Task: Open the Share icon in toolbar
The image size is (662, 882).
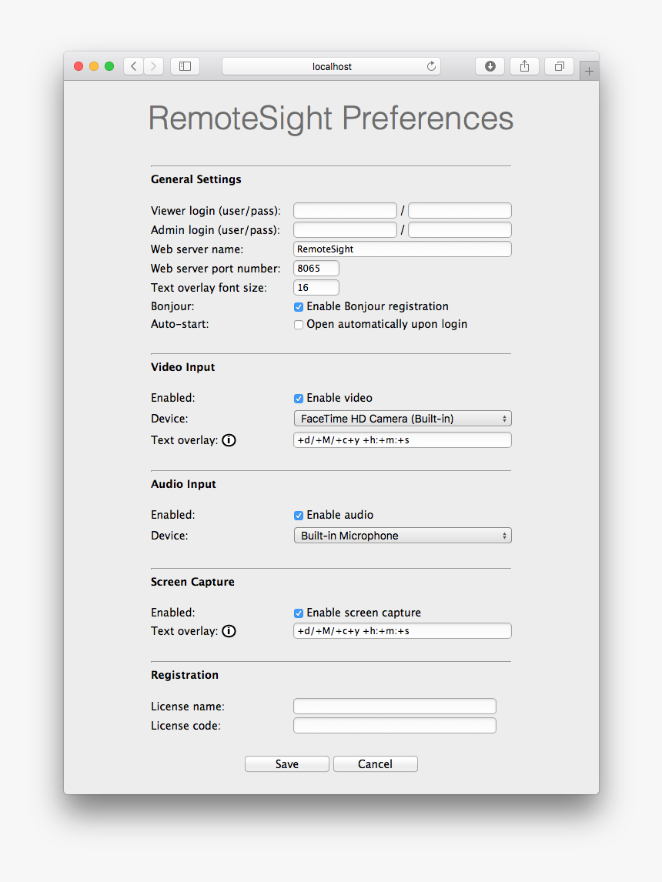Action: point(524,66)
